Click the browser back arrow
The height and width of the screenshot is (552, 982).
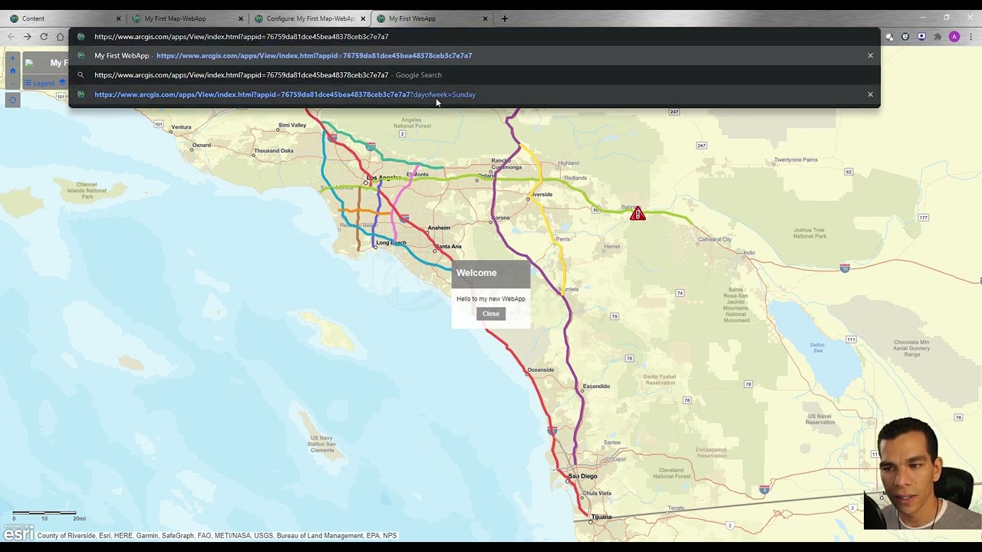coord(11,37)
